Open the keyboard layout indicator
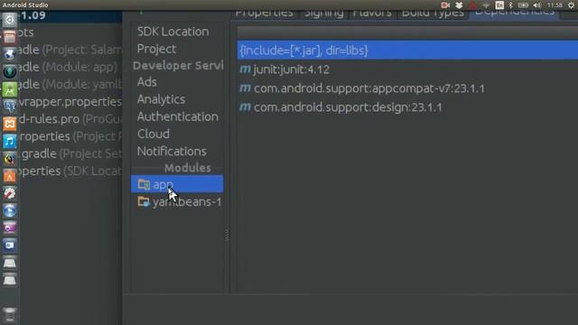This screenshot has height=325, width=578. click(x=499, y=5)
